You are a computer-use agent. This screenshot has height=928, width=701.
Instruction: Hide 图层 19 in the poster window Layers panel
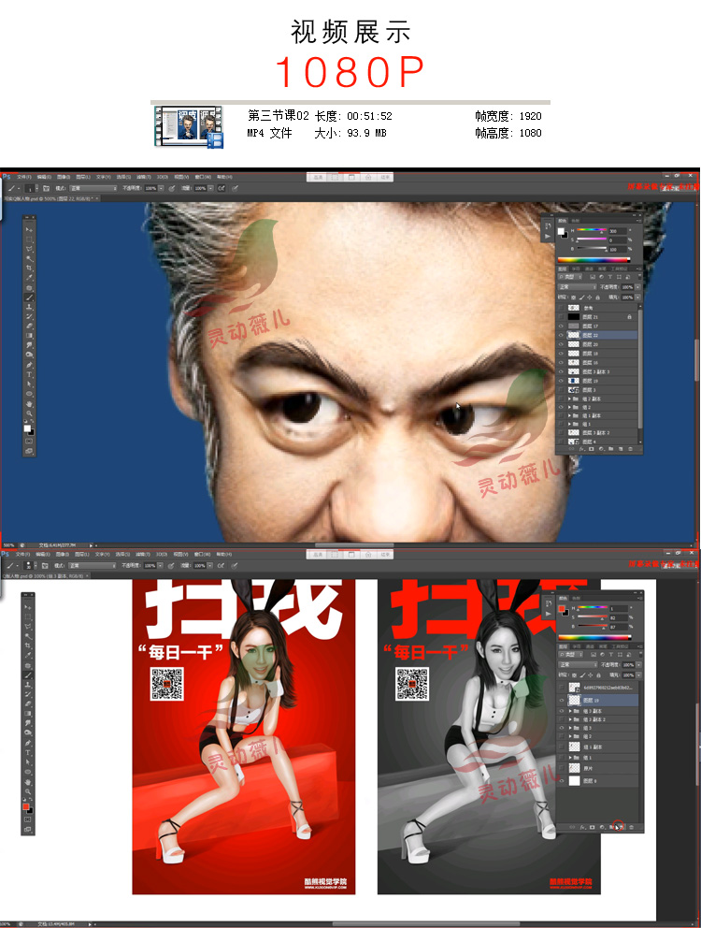click(562, 700)
